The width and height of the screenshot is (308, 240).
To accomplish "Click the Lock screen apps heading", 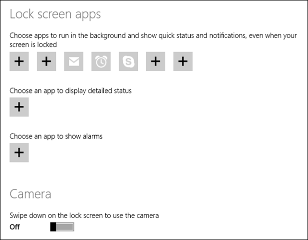I will tap(55, 14).
